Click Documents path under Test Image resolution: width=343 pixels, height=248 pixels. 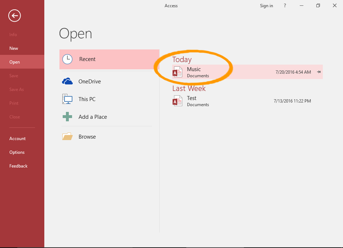pyautogui.click(x=198, y=105)
